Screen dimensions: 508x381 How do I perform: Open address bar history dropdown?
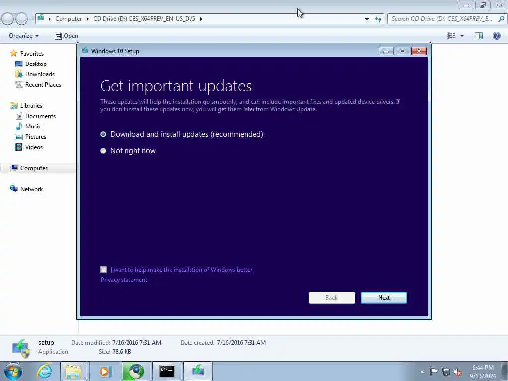[x=367, y=19]
